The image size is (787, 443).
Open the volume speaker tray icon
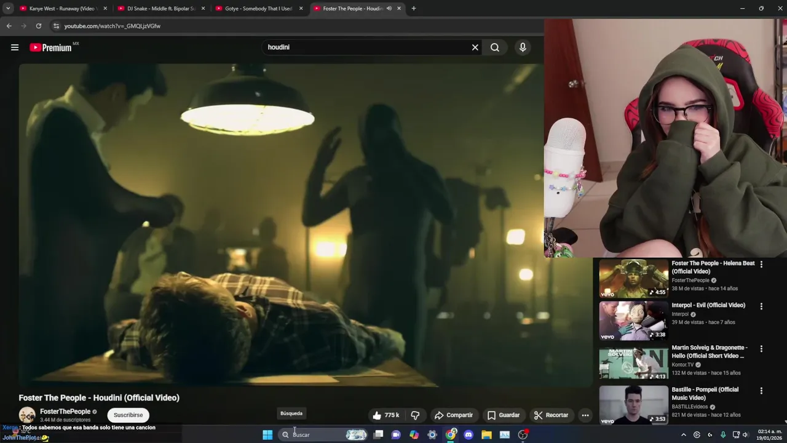pos(745,435)
